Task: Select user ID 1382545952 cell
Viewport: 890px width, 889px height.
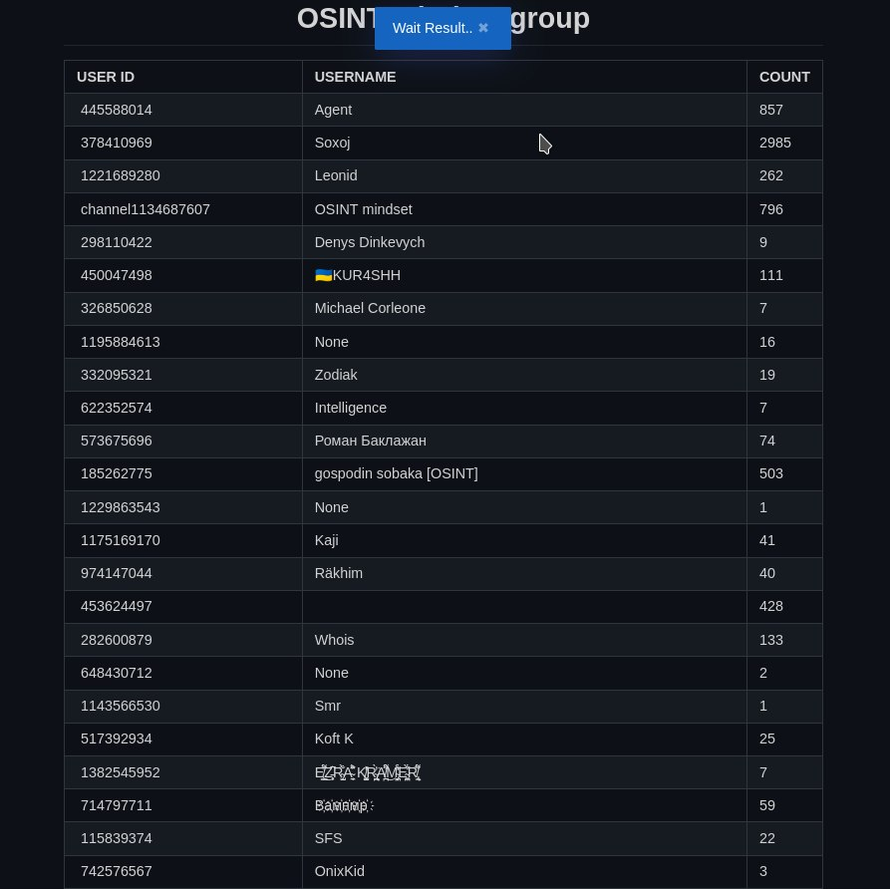Action: [x=121, y=772]
